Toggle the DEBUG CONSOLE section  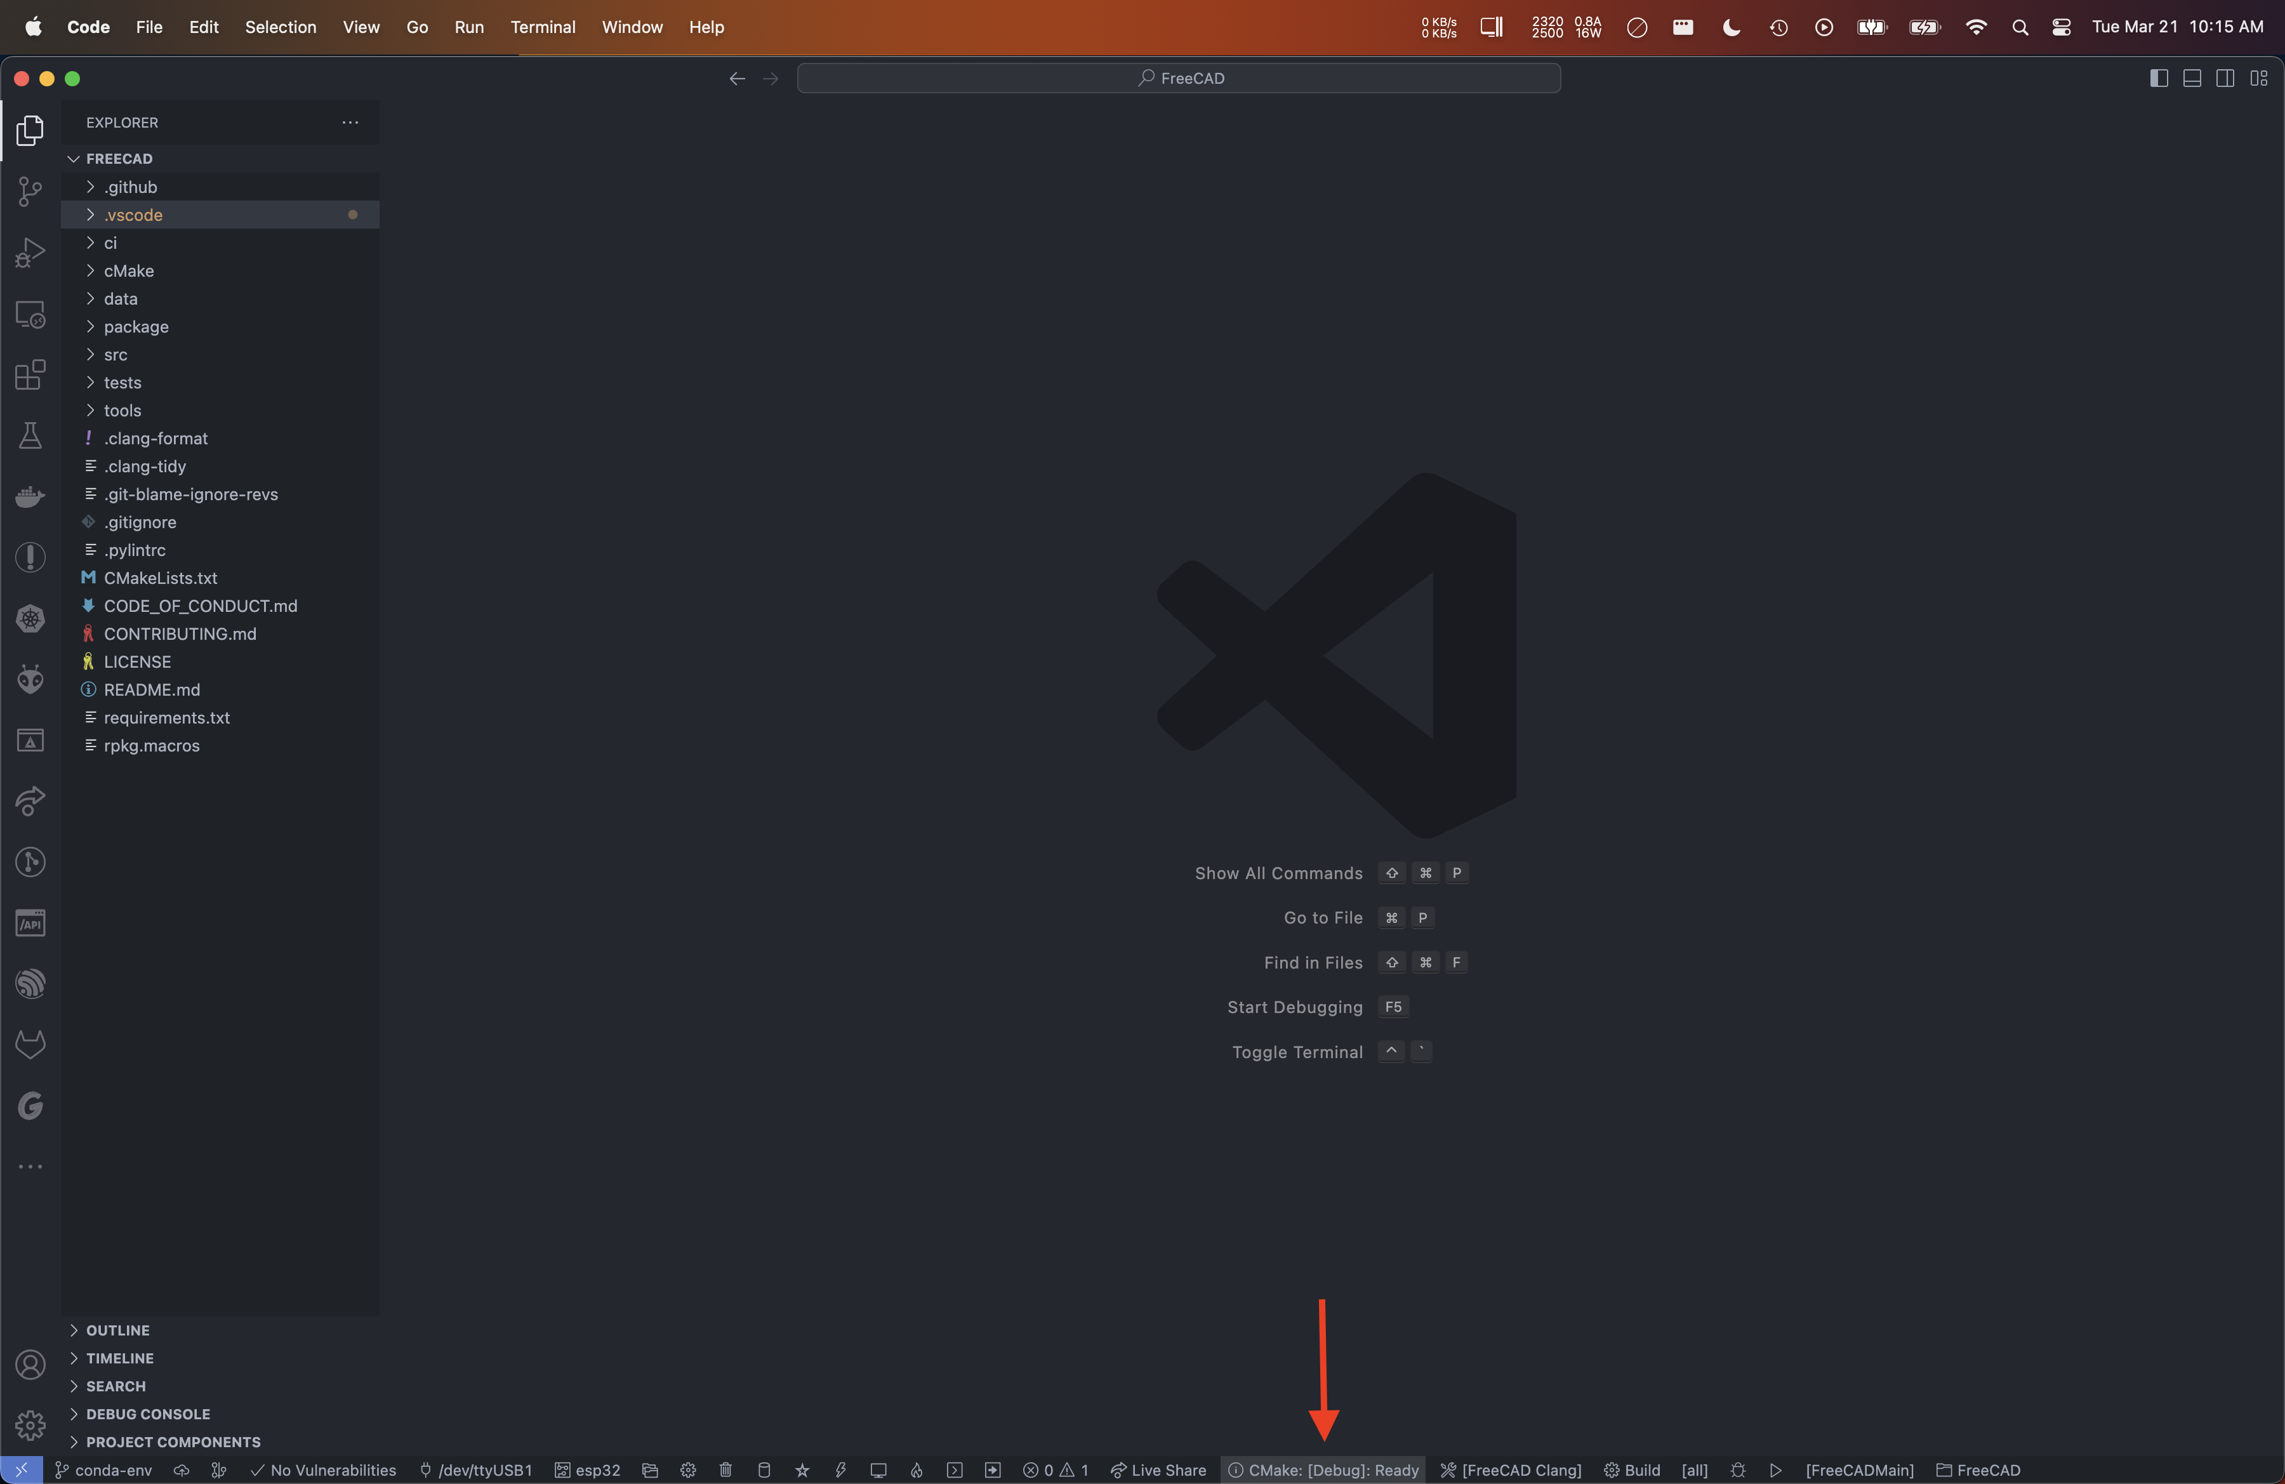(149, 1412)
